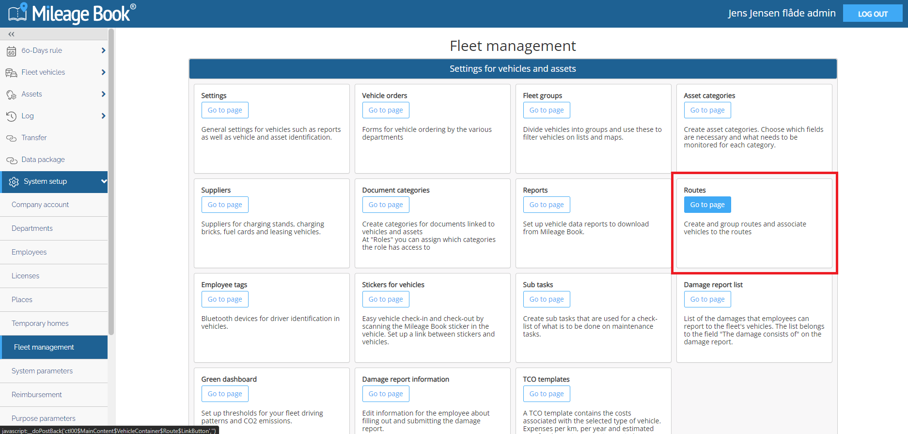
Task: Open the Data package sidebar entry
Action: (x=54, y=160)
